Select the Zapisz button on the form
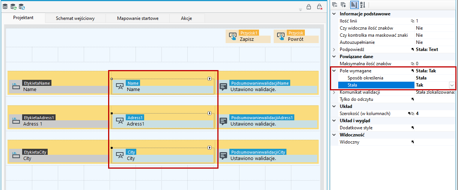The width and height of the screenshot is (458, 190). coord(248,36)
